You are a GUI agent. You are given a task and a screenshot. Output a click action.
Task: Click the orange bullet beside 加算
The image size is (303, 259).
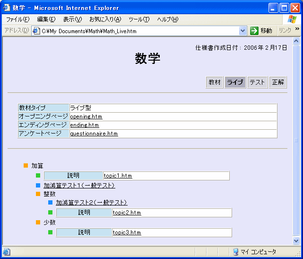pos(26,166)
